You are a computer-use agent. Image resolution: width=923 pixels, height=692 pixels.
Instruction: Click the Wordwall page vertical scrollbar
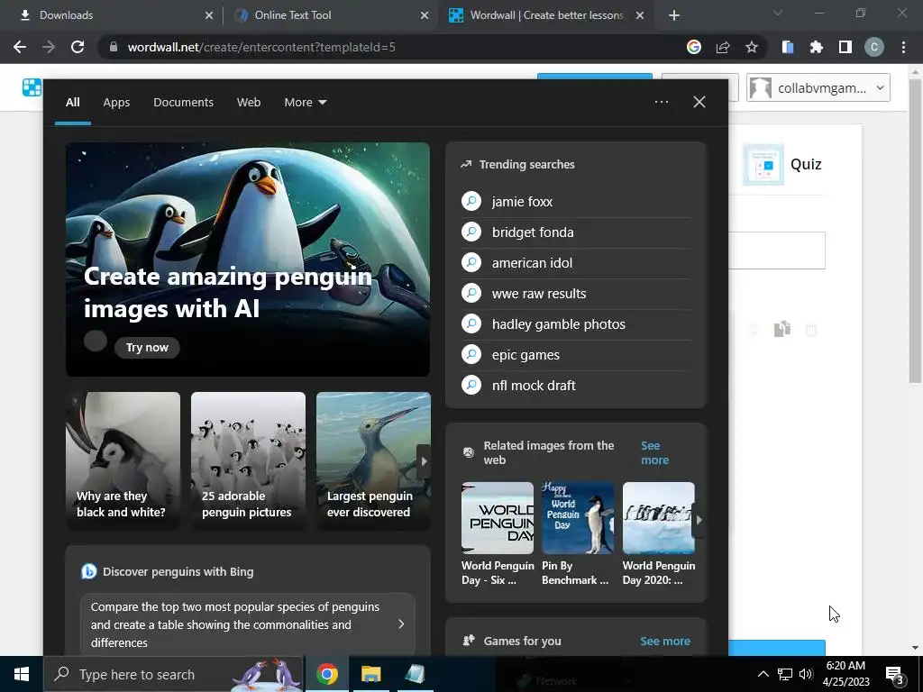point(915,230)
